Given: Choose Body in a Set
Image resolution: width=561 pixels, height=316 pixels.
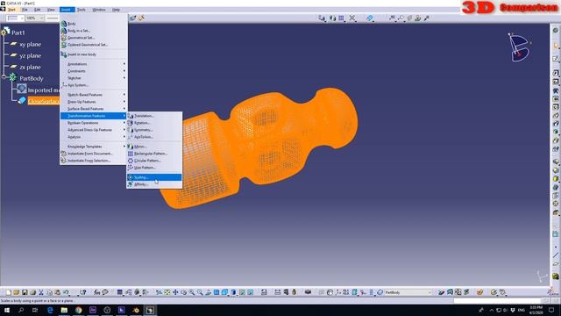Looking at the screenshot, I should pyautogui.click(x=94, y=31).
